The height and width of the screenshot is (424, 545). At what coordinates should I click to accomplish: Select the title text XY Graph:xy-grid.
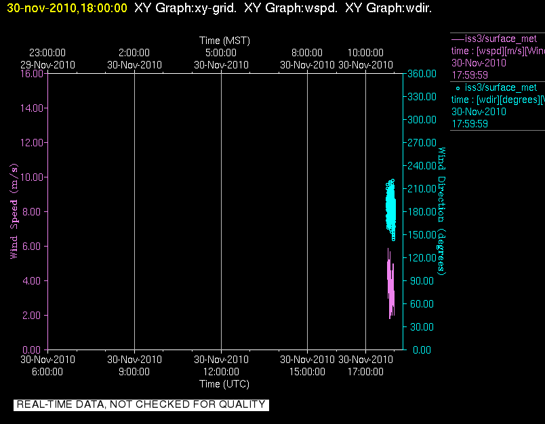pyautogui.click(x=185, y=8)
